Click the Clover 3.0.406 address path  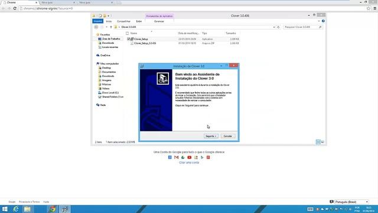pyautogui.click(x=129, y=27)
